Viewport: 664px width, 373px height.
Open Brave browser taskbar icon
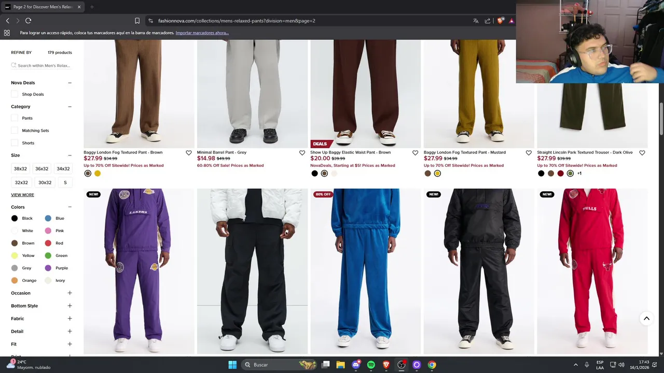[386, 365]
